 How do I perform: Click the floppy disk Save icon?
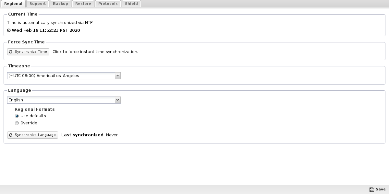point(371,189)
